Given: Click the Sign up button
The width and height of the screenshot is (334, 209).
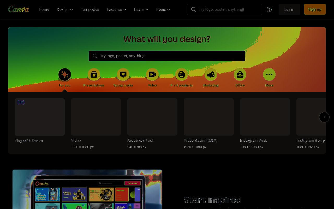Looking at the screenshot, I should point(315,9).
